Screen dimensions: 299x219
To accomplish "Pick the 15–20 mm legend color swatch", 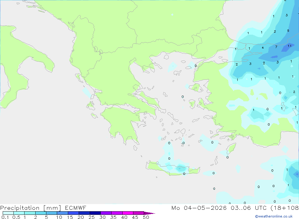I will pos(74,213).
